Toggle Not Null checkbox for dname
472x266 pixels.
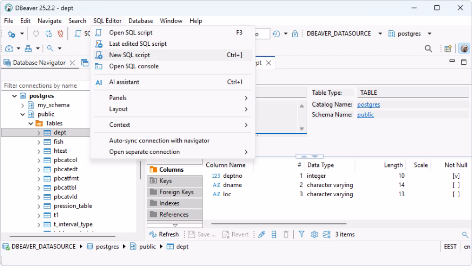tap(456, 185)
